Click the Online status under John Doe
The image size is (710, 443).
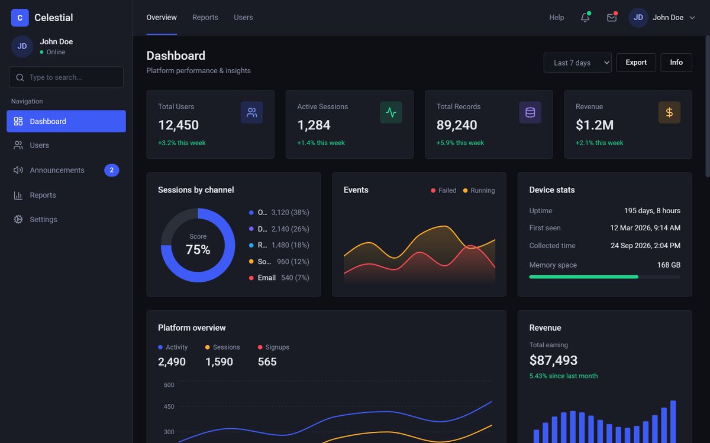pyautogui.click(x=53, y=52)
